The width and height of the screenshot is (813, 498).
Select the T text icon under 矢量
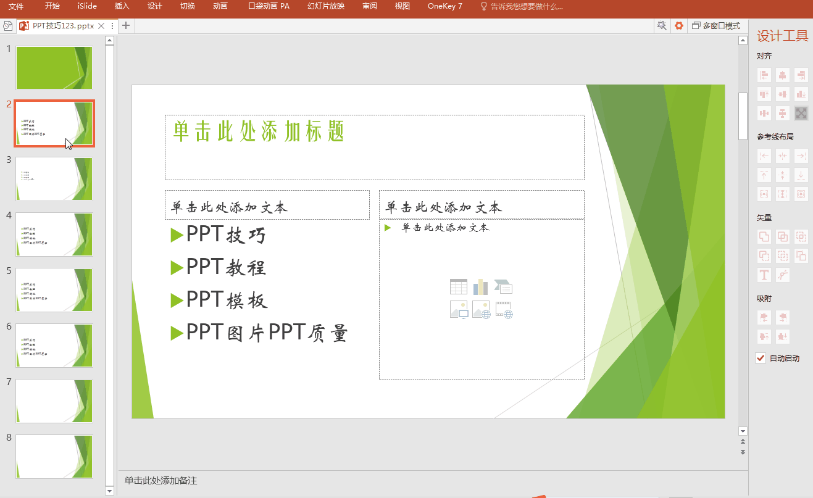764,275
